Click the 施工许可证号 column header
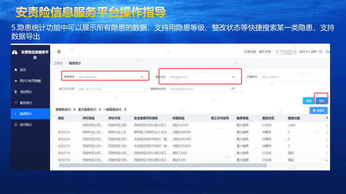 [x=220, y=118]
